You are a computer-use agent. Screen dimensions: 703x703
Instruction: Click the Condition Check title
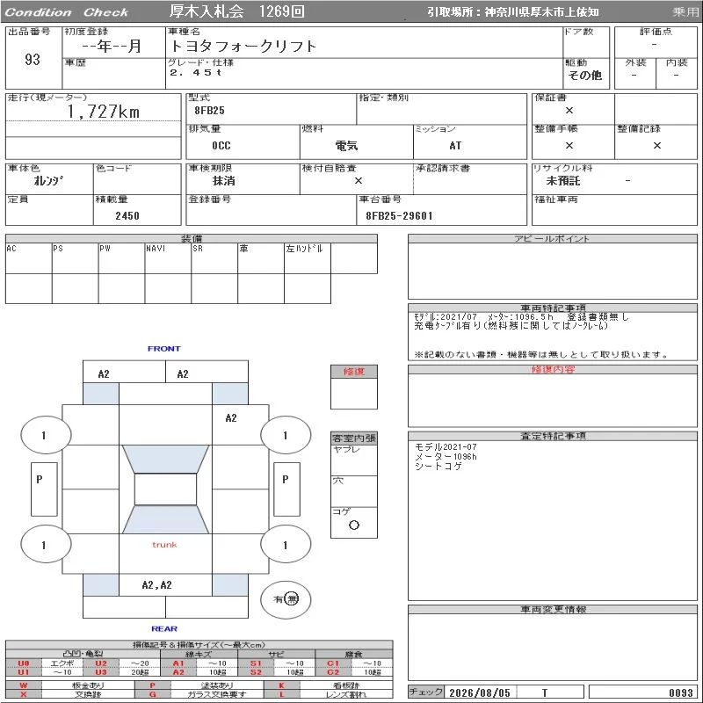click(x=67, y=12)
